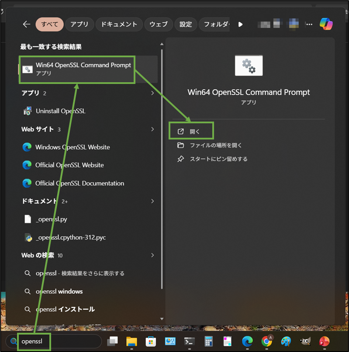Click the large OpenSSL Command Prompt app icon
The image size is (349, 352).
point(249,65)
